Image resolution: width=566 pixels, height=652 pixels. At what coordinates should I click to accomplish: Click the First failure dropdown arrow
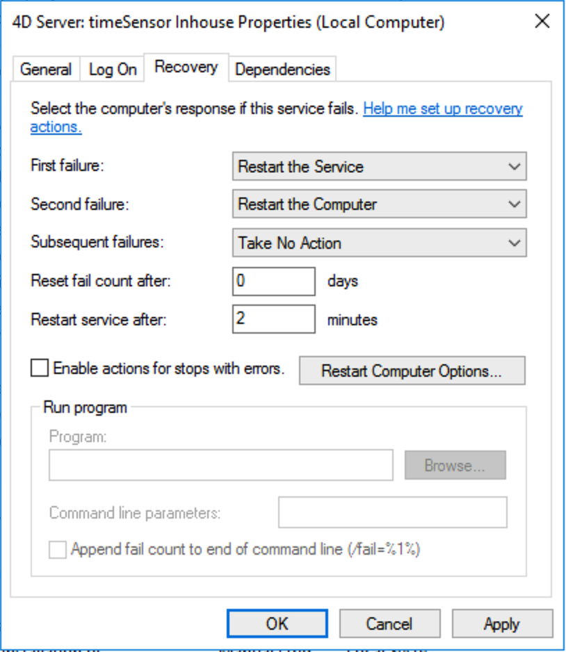point(515,167)
